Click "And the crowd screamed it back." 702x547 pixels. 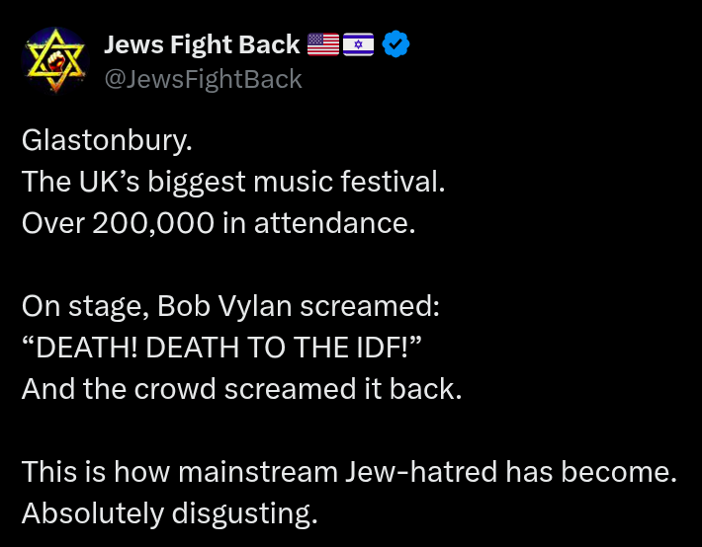(241, 389)
